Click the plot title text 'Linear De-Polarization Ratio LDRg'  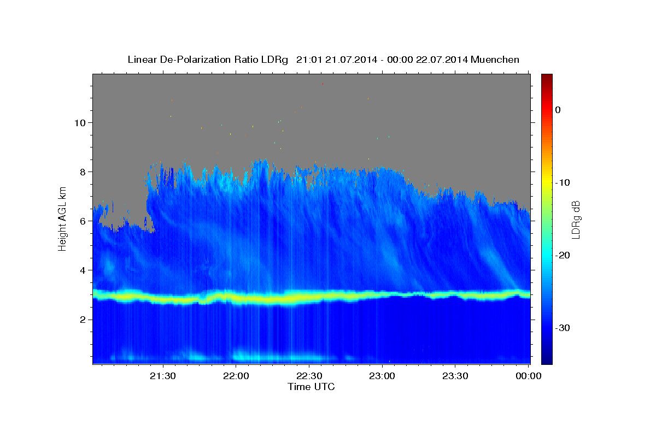[x=207, y=60]
